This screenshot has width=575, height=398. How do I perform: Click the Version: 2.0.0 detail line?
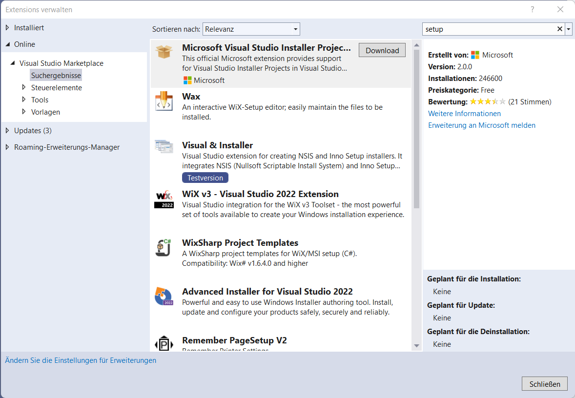point(450,67)
